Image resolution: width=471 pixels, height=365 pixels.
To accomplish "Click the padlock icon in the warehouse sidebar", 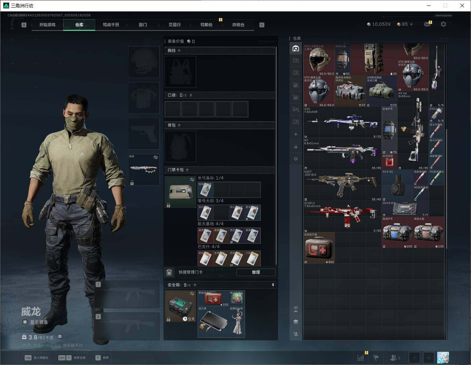I will pyautogui.click(x=296, y=146).
